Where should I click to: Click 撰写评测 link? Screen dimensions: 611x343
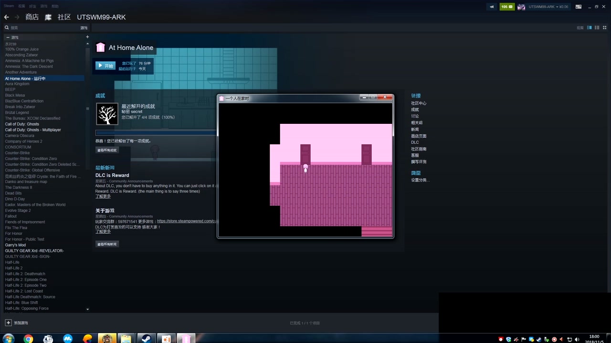[419, 162]
